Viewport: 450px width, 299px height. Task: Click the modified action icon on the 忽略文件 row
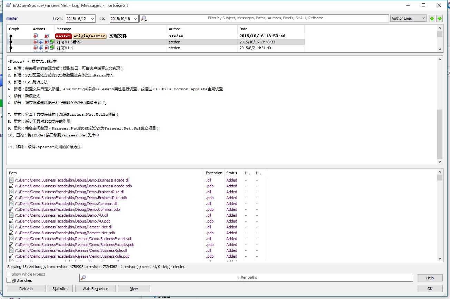[x=35, y=36]
